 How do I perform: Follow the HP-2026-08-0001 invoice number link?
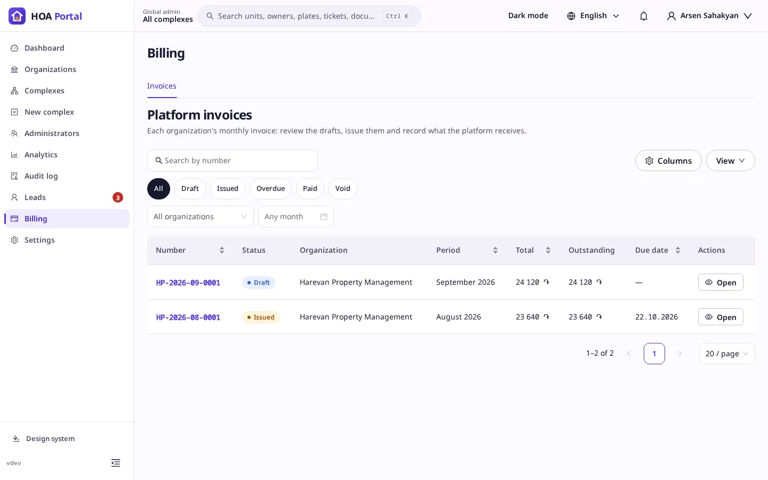point(188,317)
